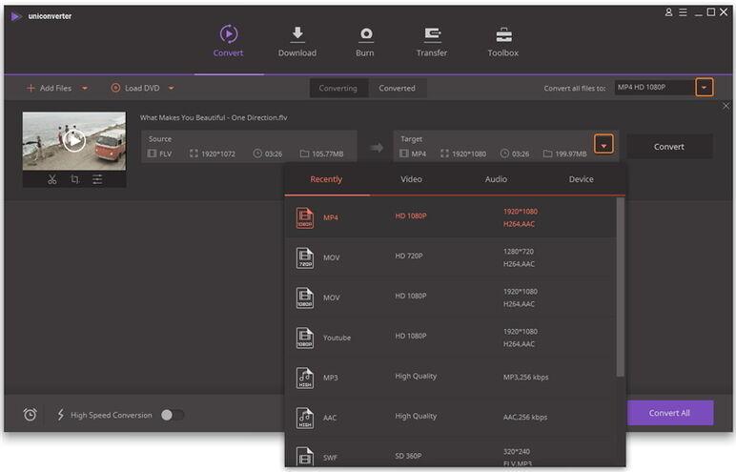Click the crop icon under thumbnail
This screenshot has width=736, height=472.
(74, 179)
